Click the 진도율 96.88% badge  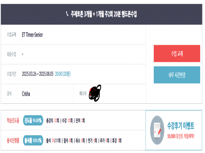[33, 120]
